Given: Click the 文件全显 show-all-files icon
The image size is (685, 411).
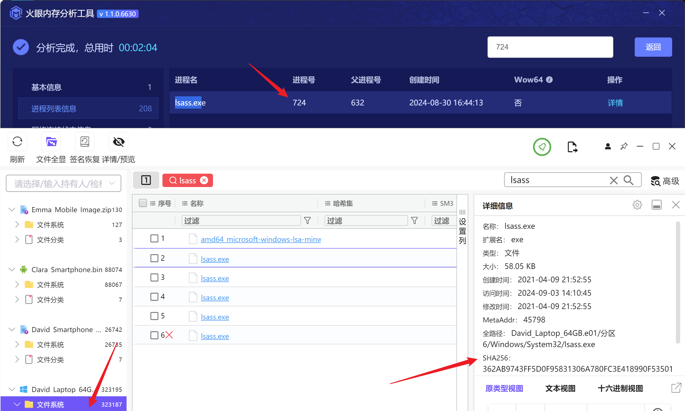Looking at the screenshot, I should pos(51,142).
